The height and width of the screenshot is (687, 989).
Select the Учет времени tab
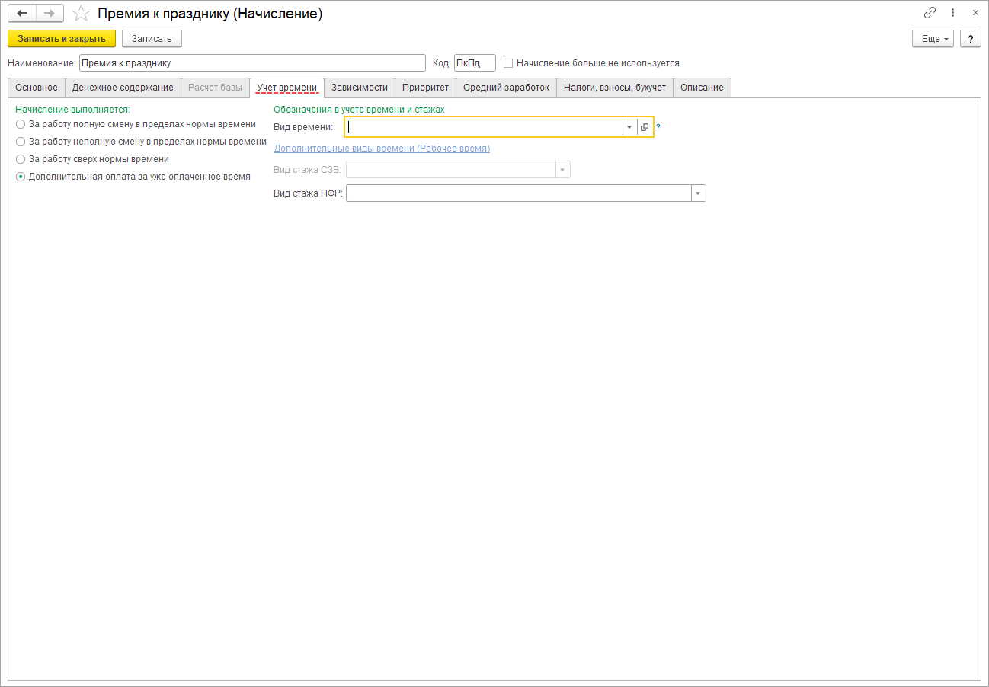point(286,88)
